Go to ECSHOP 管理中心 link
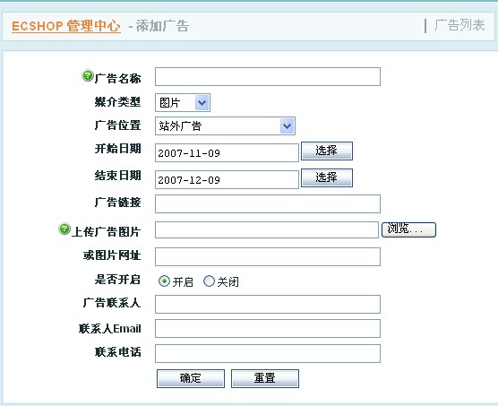 click(x=66, y=26)
